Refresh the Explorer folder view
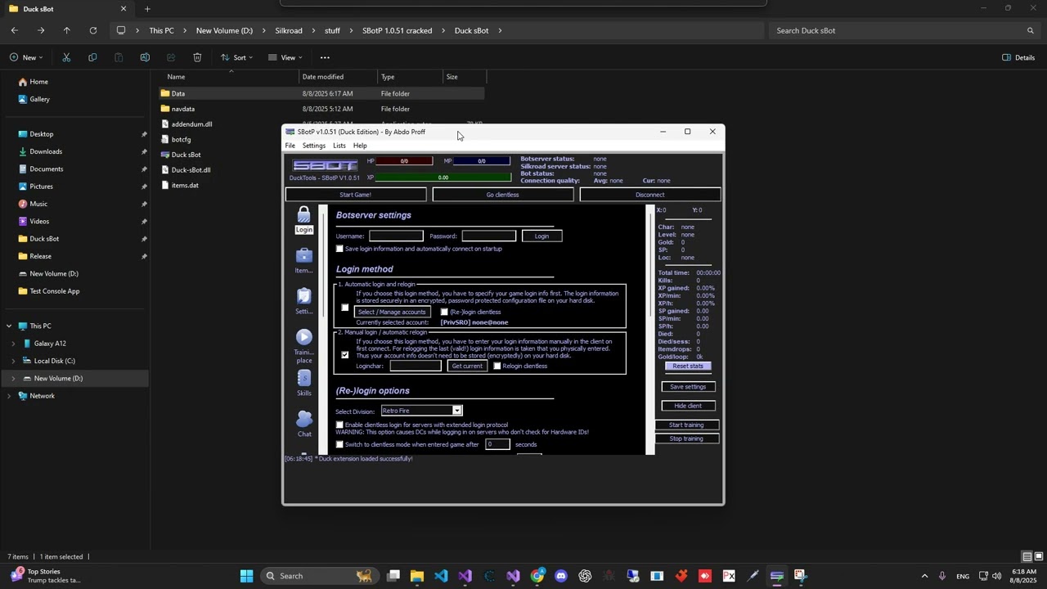The height and width of the screenshot is (589, 1047). point(92,30)
